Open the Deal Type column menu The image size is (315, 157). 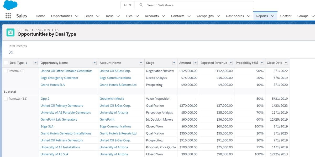36,63
